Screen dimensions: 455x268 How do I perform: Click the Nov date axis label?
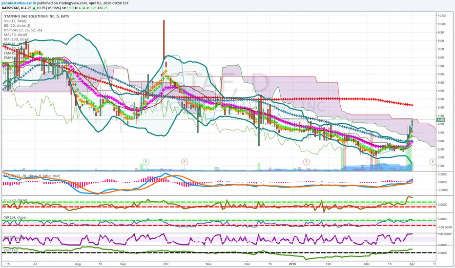tap(208, 264)
